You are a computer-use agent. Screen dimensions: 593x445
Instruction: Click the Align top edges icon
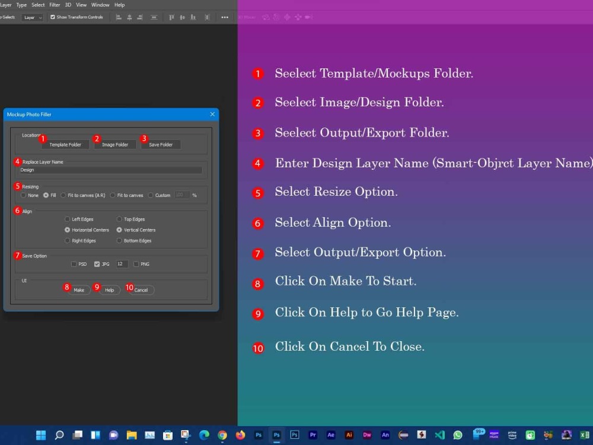point(171,17)
